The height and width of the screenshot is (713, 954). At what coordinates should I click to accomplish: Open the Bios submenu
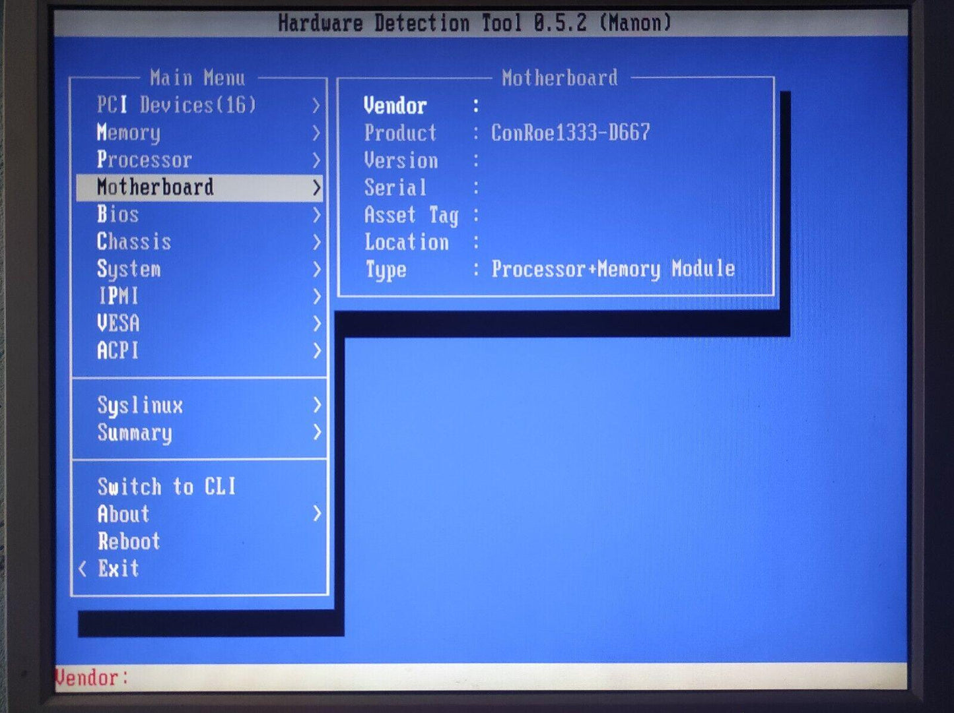[x=118, y=214]
